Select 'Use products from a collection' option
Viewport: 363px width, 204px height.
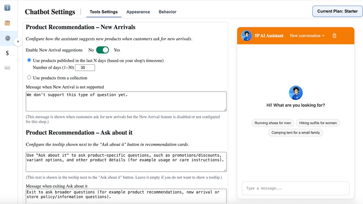coord(29,78)
